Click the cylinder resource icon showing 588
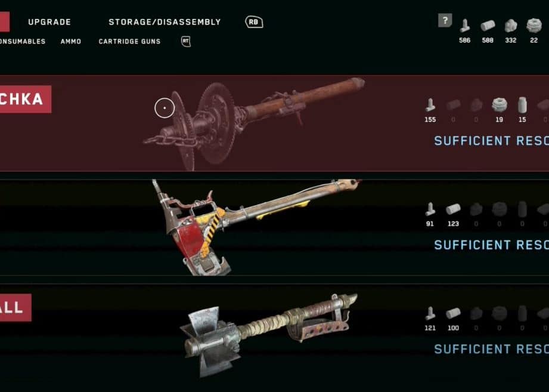The height and width of the screenshot is (392, 549). [x=488, y=26]
